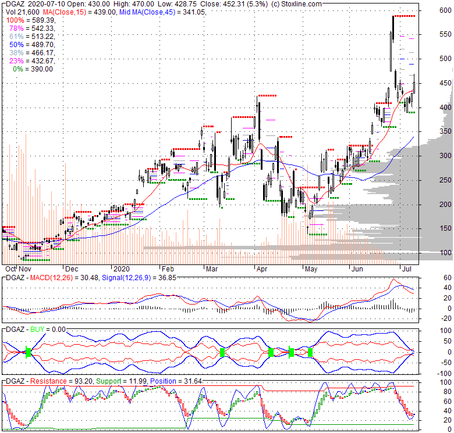Click the Mid MA(Close,45) = 341.05 legend
This screenshot has width=454, height=433.
click(162, 12)
